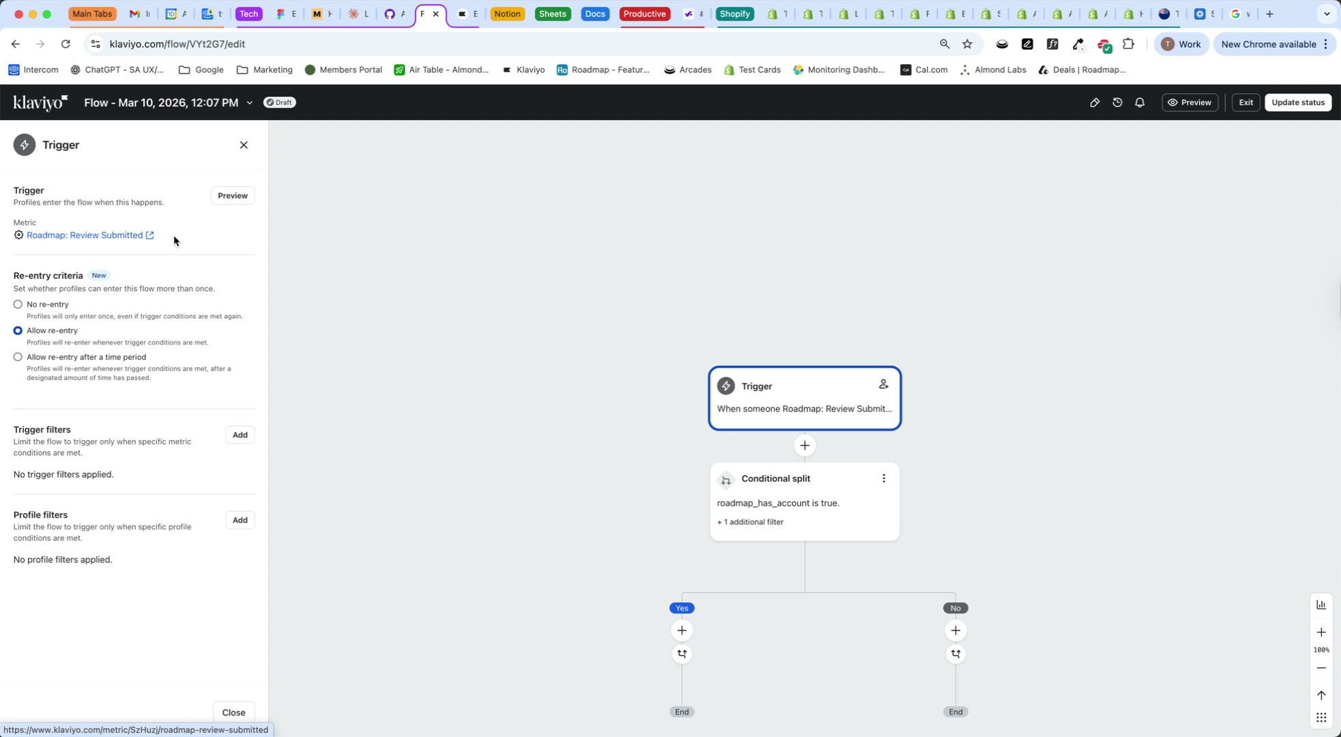Click the dotted grid map icon at bottom right
Screen dimensions: 1341x737
click(x=1321, y=717)
